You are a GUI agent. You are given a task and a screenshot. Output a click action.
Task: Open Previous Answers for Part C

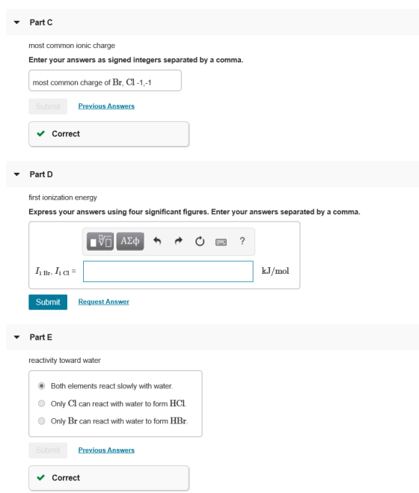(x=106, y=106)
